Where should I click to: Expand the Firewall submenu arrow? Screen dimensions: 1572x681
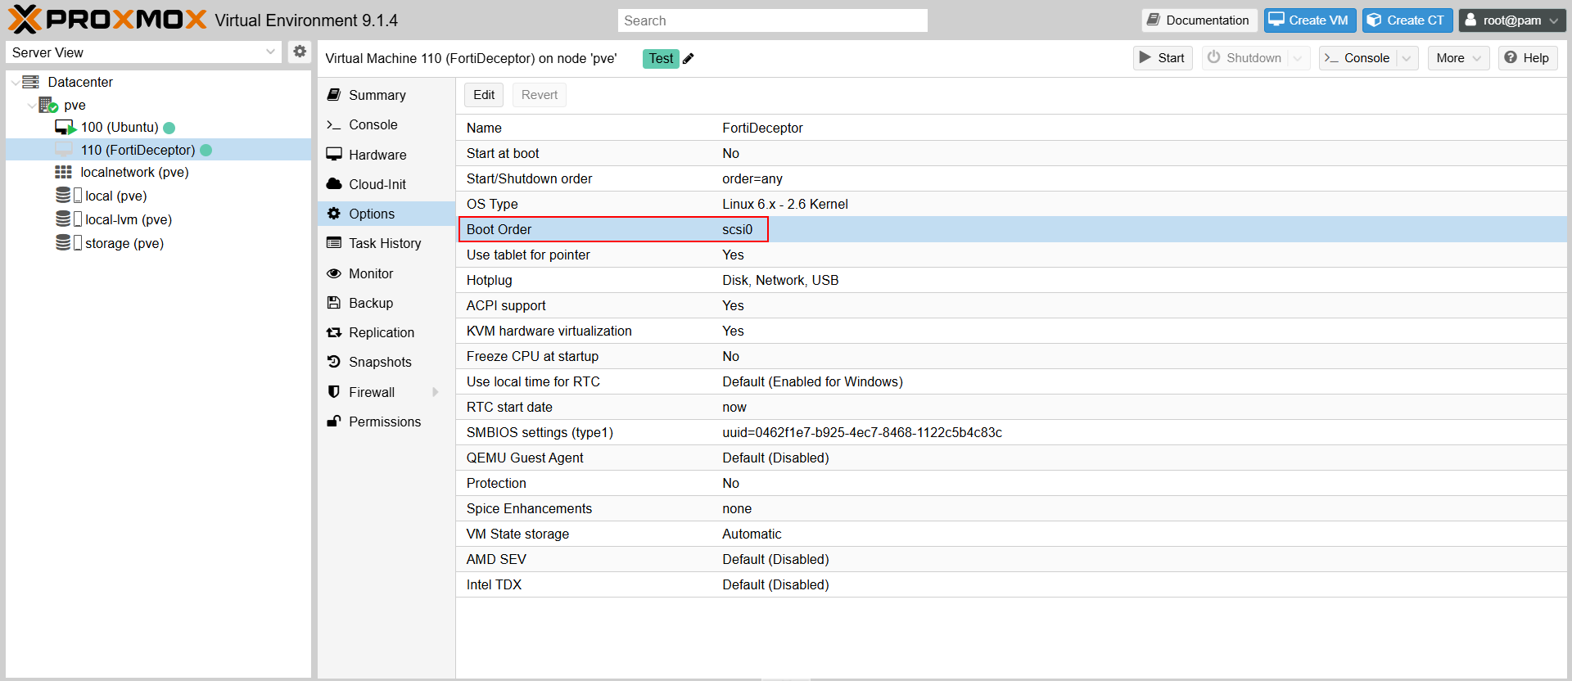pyautogui.click(x=436, y=392)
